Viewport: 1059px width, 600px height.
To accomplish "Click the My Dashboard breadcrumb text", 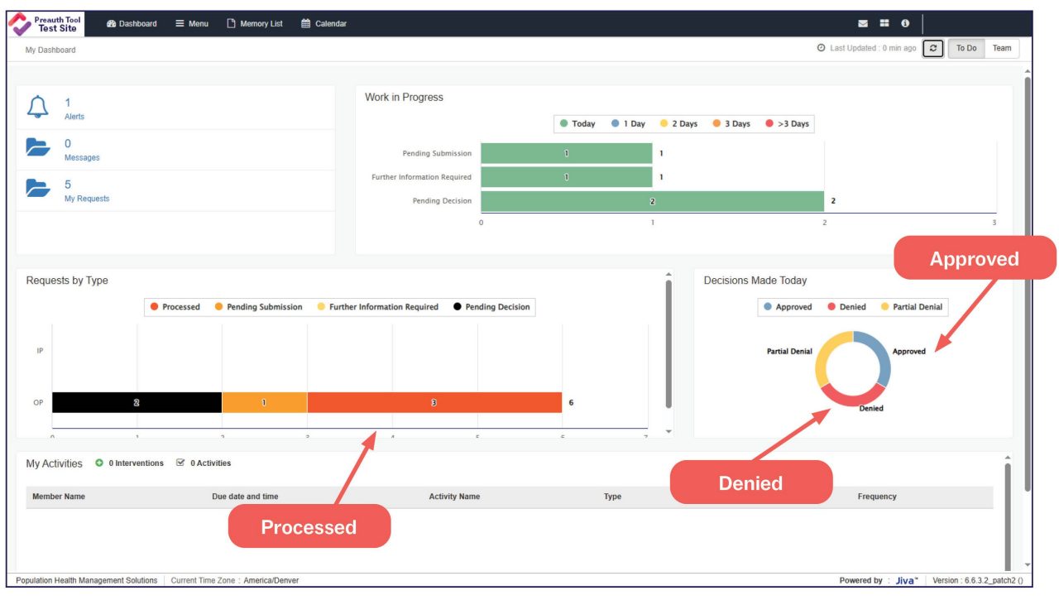I will (50, 50).
